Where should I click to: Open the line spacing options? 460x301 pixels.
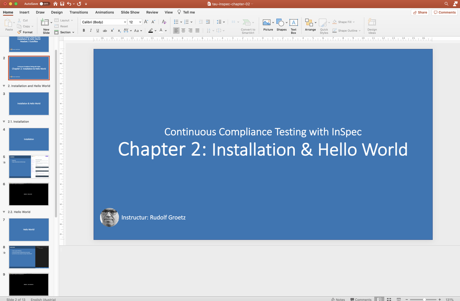[x=220, y=22]
